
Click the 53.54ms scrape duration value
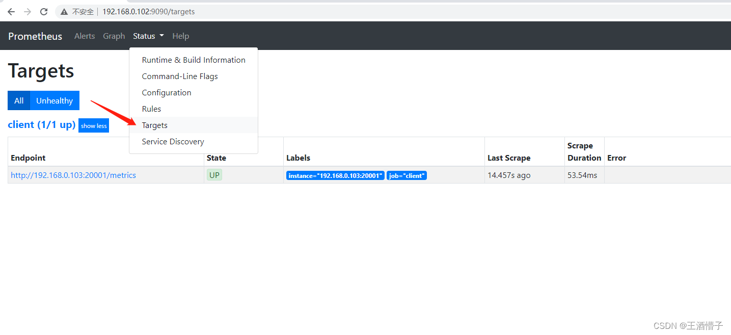coord(582,175)
